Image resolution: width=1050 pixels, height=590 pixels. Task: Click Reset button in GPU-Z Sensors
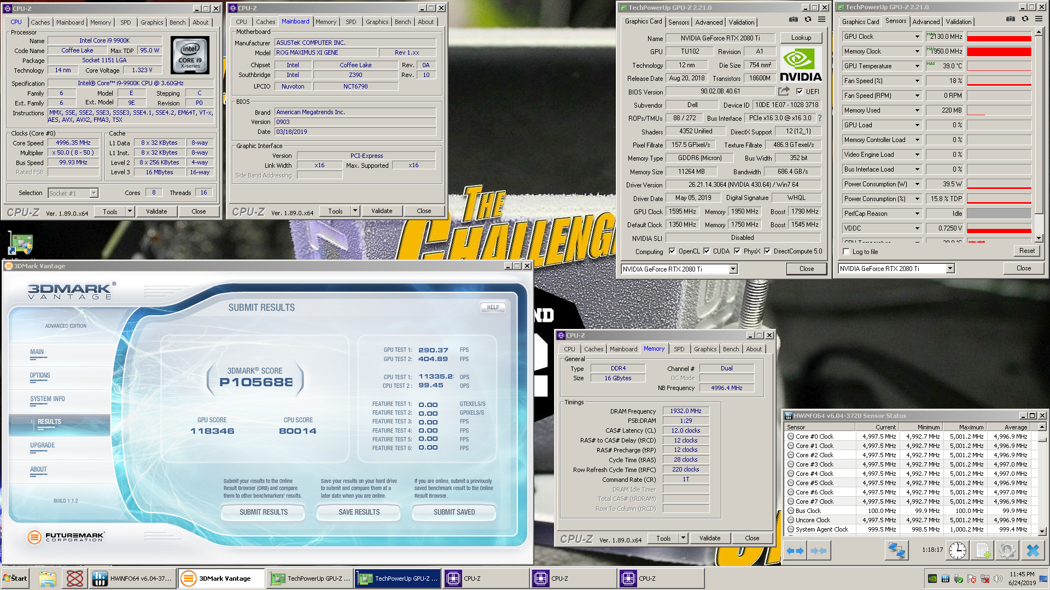(1026, 251)
